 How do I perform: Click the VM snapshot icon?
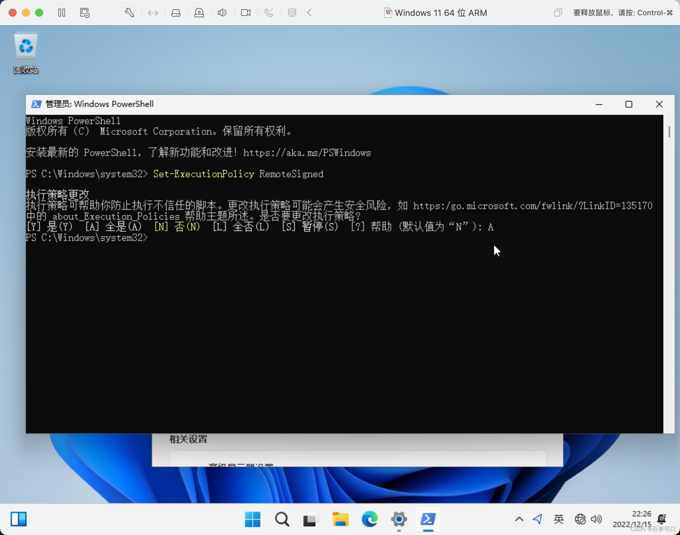click(x=85, y=13)
